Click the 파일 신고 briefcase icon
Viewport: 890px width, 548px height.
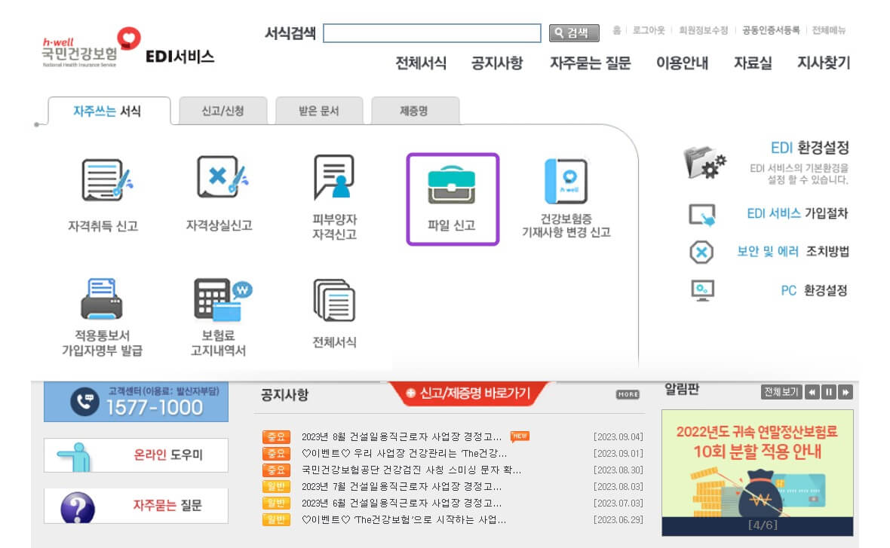pyautogui.click(x=452, y=185)
